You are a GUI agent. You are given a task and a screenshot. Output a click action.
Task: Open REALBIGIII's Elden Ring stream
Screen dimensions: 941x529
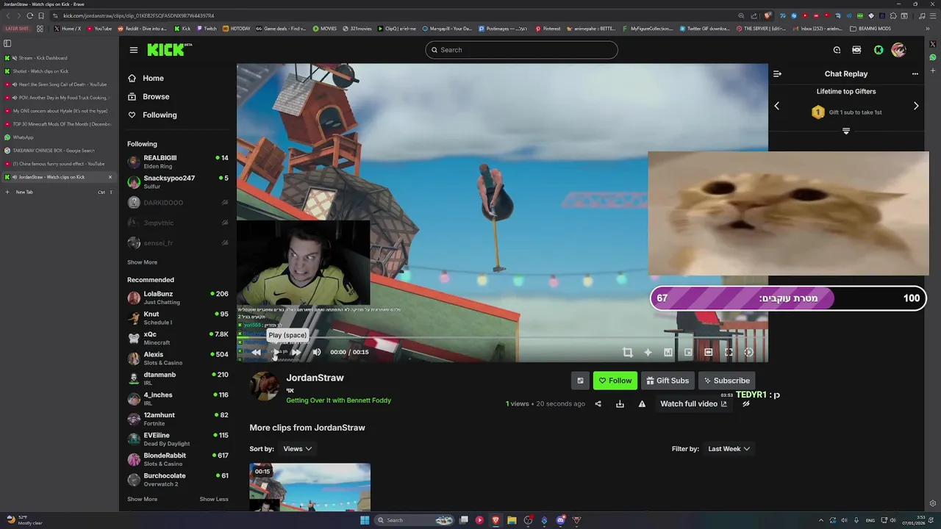(x=177, y=162)
